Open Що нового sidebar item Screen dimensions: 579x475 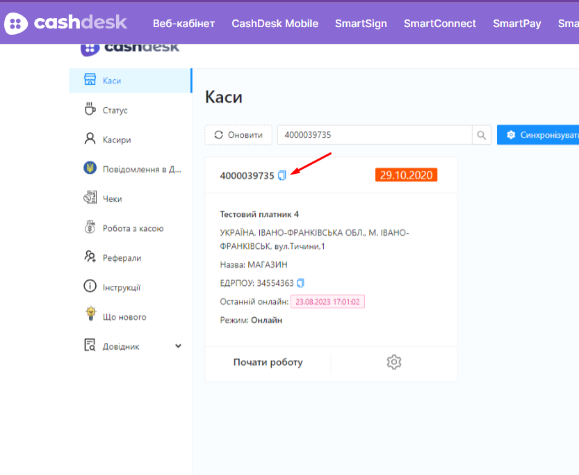click(x=124, y=317)
